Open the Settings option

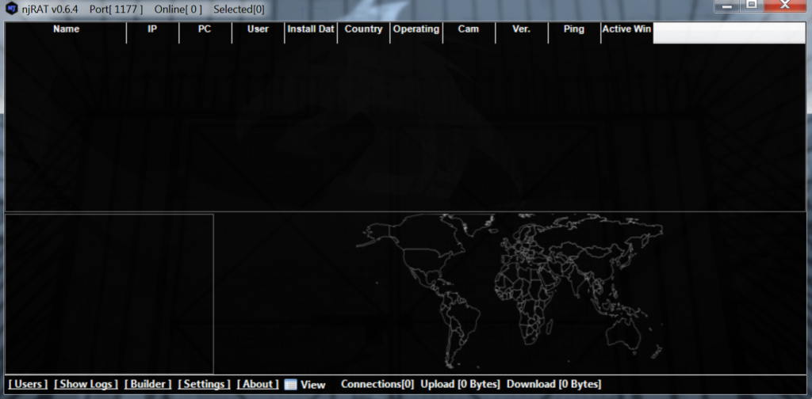tap(204, 384)
